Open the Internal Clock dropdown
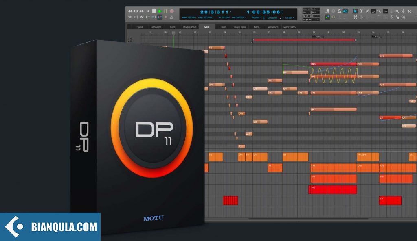 pyautogui.click(x=311, y=9)
